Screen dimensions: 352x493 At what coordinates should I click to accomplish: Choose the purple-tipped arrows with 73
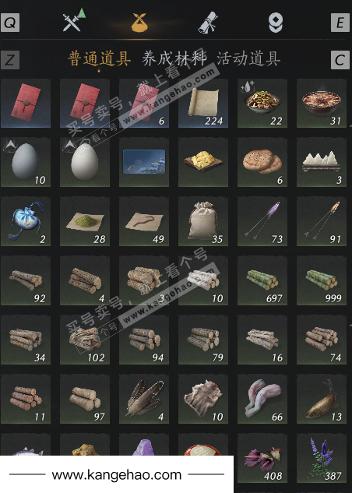pyautogui.click(x=262, y=221)
